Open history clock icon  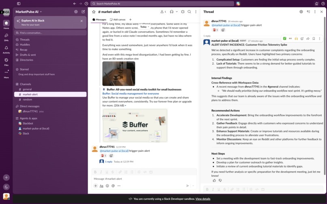pos(86,4)
